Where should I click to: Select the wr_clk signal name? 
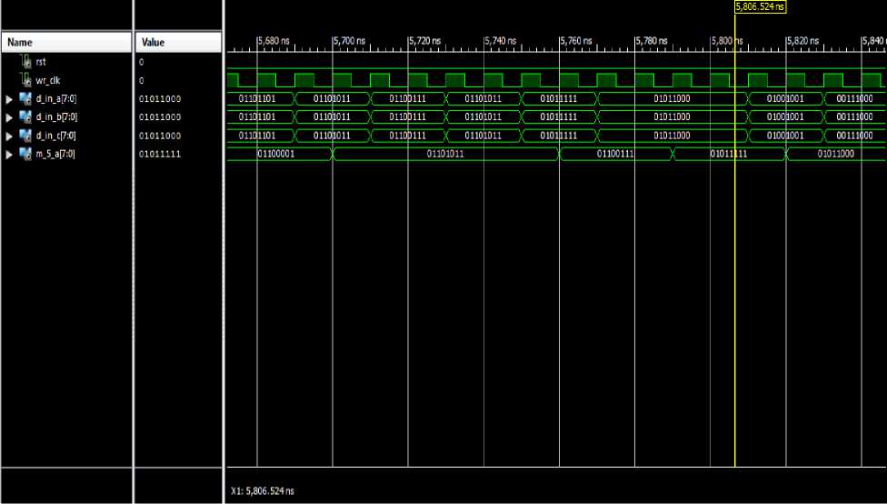pyautogui.click(x=47, y=80)
